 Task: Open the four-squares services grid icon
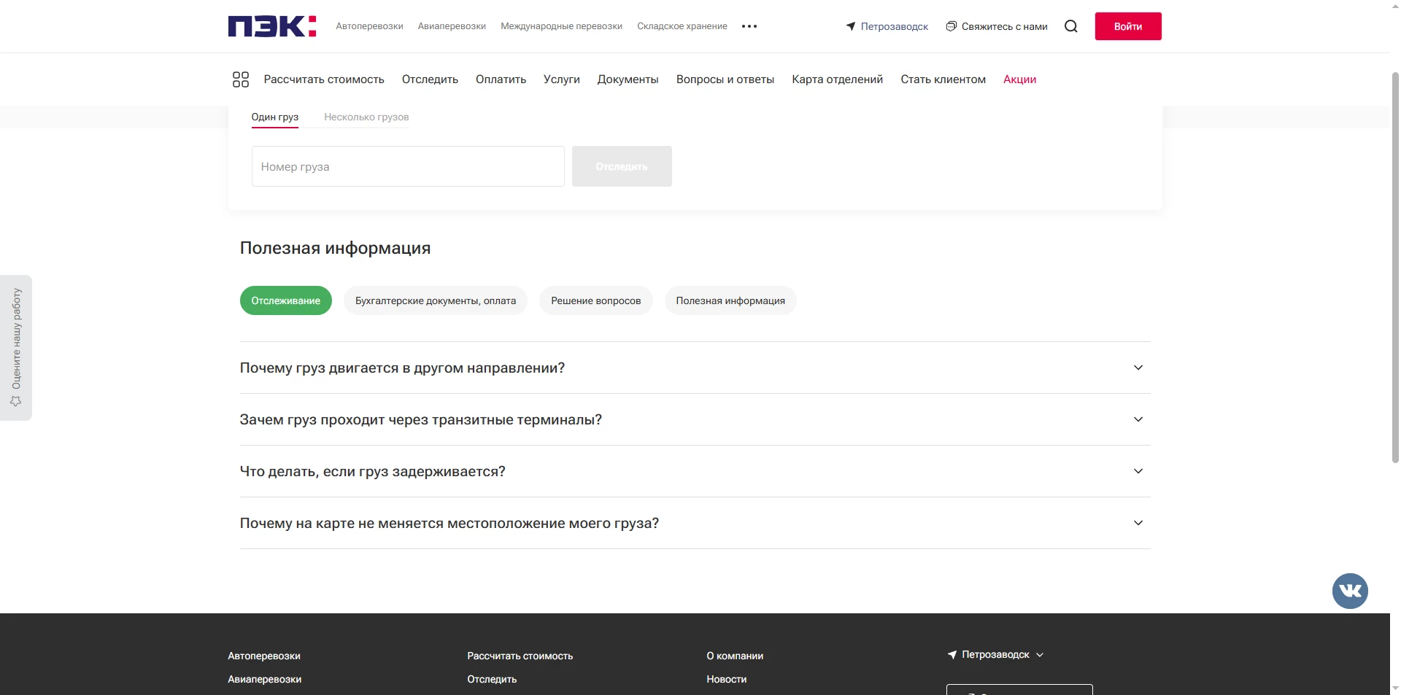pos(241,79)
